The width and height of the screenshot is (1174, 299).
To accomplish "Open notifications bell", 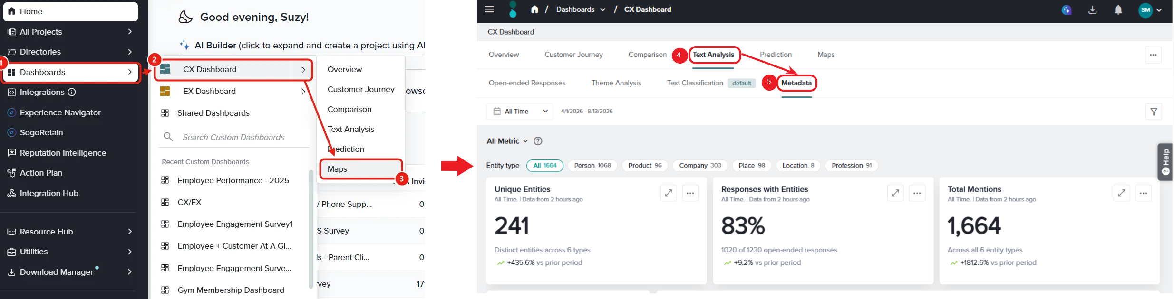I will (1118, 10).
